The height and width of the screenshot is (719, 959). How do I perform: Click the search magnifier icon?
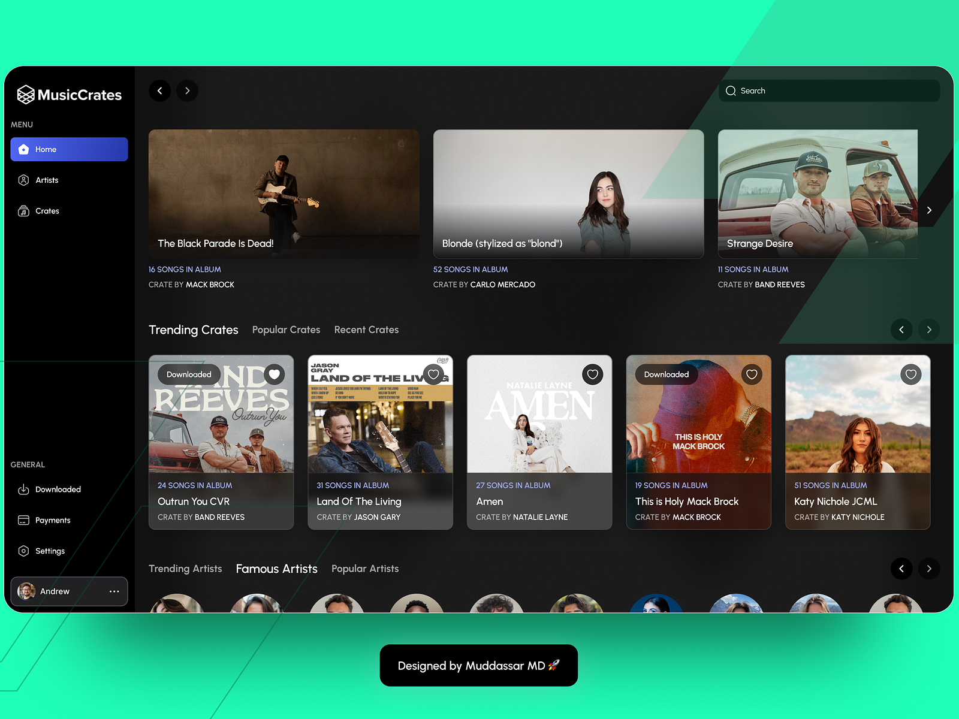tap(731, 90)
